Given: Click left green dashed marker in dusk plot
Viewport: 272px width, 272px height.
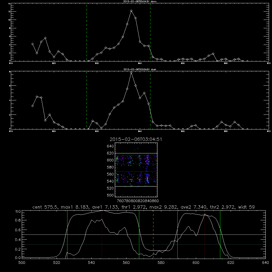Looking at the screenshot, I should point(86,100).
